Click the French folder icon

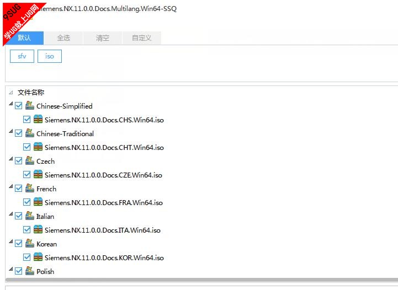tap(30, 189)
